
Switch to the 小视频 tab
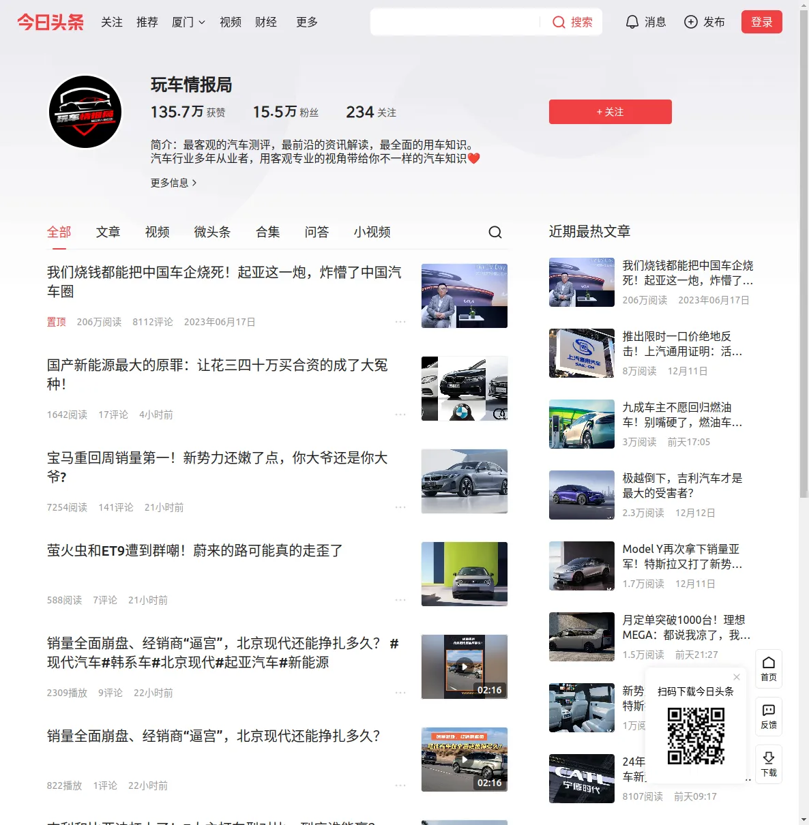(x=372, y=232)
